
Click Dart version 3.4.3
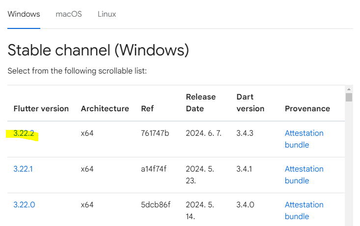[x=245, y=133]
